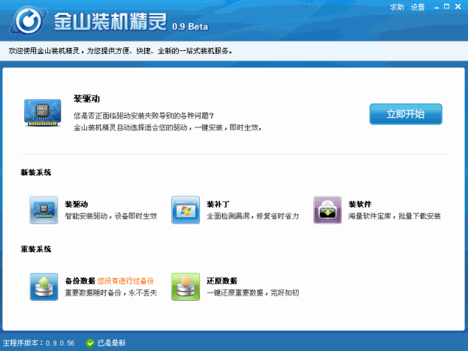The width and height of the screenshot is (468, 351).
Task: Click the 海量软件宝库，批量下载安装 description
Action: [x=394, y=216]
